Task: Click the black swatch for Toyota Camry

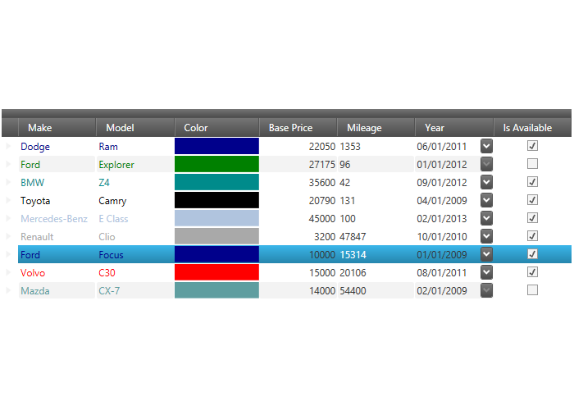Action: 216,200
